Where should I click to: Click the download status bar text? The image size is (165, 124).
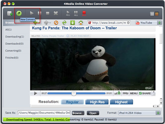tap(61, 119)
